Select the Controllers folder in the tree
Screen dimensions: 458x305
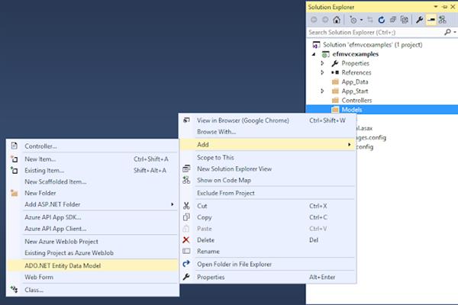356,100
